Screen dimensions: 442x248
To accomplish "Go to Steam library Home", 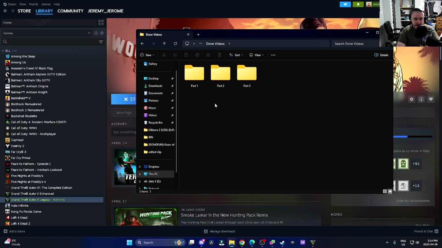I will [48, 23].
